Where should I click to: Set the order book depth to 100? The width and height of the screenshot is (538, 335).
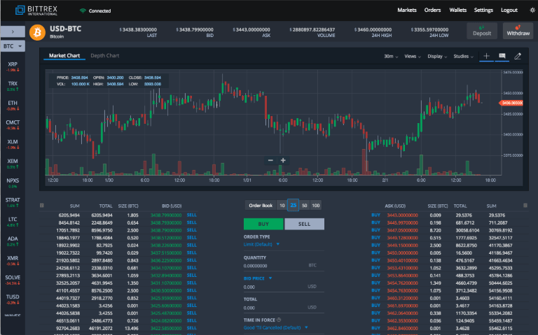click(316, 206)
